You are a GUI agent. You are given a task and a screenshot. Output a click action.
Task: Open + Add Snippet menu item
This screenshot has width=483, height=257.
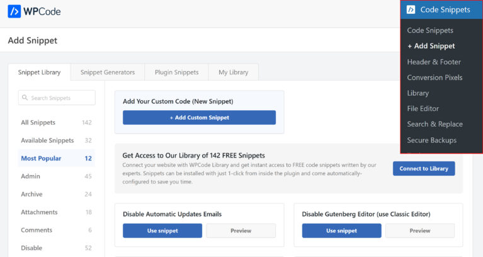point(431,46)
